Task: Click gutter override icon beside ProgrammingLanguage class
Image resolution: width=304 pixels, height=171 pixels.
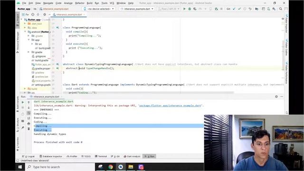Action: tap(57, 28)
